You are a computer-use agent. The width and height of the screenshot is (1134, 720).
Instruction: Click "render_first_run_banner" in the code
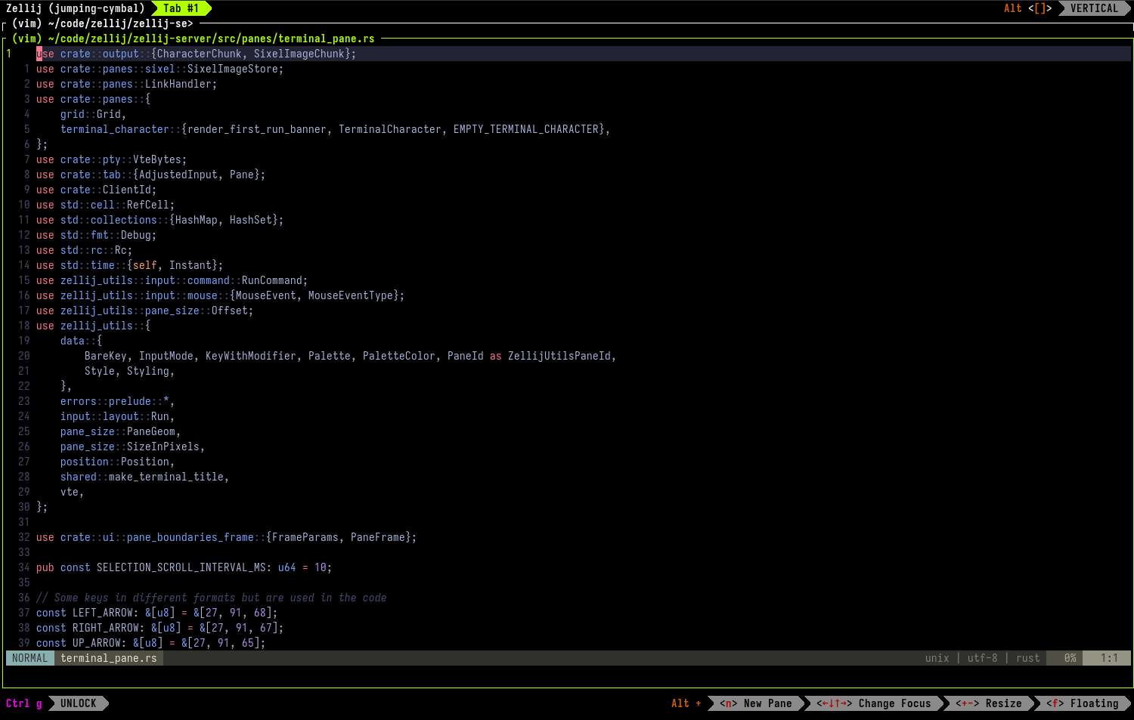coord(257,129)
